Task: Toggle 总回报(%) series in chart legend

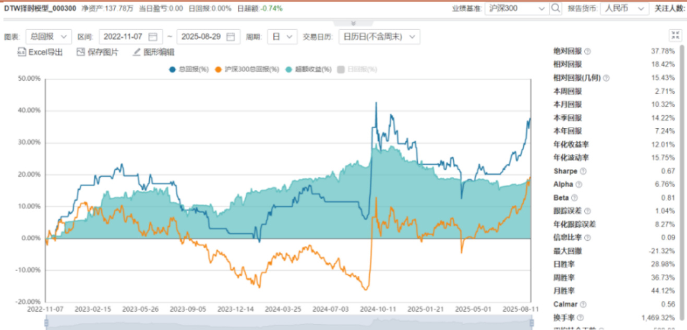Action: pos(190,69)
